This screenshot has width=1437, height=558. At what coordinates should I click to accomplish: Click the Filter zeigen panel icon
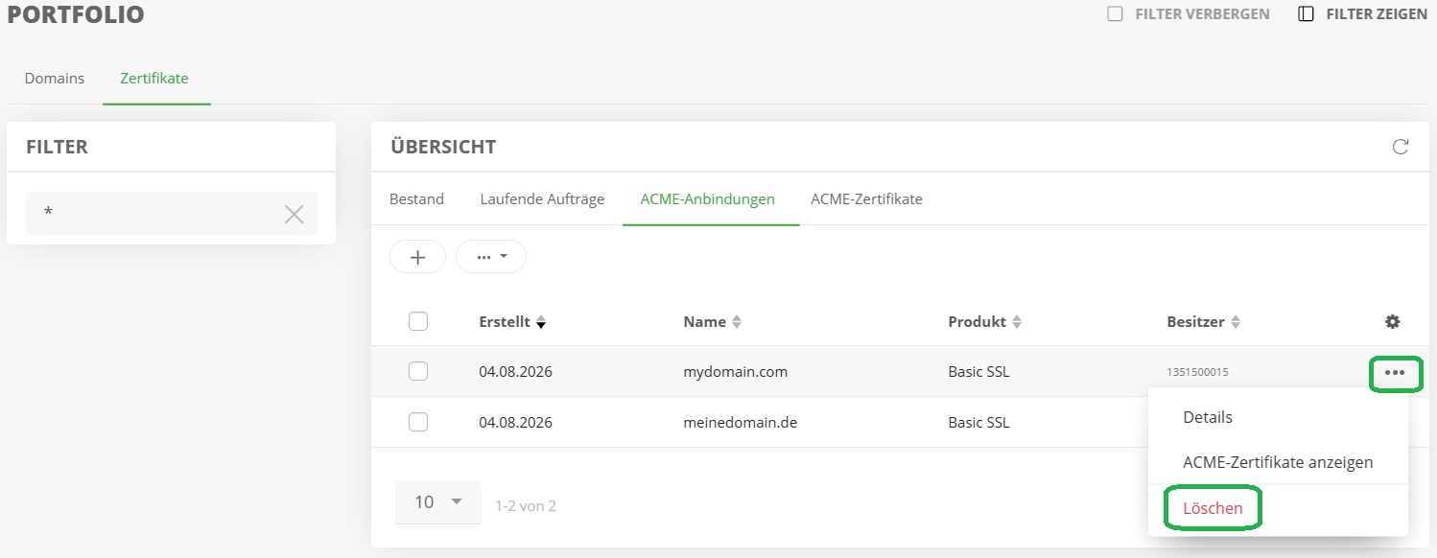(1306, 14)
